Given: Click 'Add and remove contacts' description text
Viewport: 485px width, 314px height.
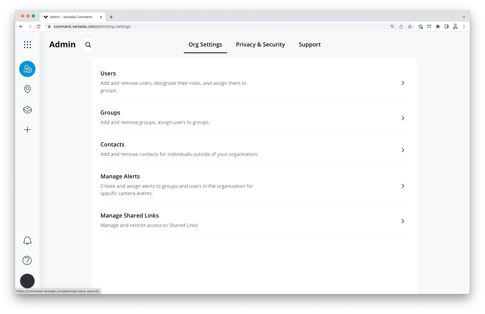Looking at the screenshot, I should point(179,154).
